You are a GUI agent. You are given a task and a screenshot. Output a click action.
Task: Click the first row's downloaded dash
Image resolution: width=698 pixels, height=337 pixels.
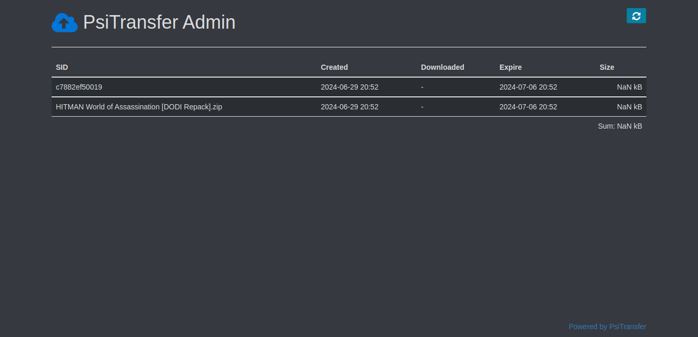coord(422,87)
